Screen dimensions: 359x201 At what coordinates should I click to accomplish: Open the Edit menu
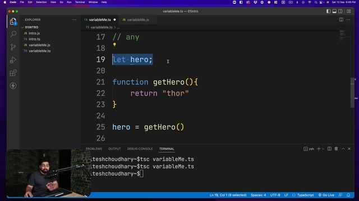point(30,2)
